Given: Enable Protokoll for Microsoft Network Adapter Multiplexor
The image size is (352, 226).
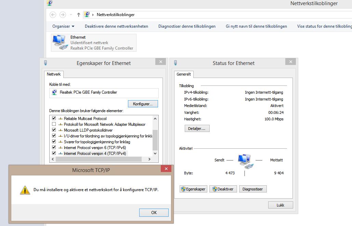Looking at the screenshot, I should [54, 124].
